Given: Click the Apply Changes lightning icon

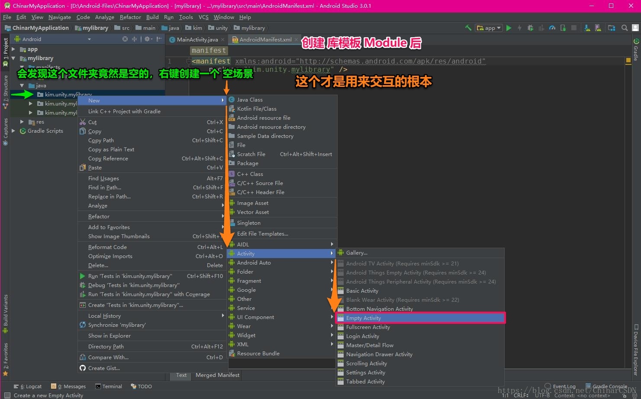Looking at the screenshot, I should pyautogui.click(x=519, y=28).
